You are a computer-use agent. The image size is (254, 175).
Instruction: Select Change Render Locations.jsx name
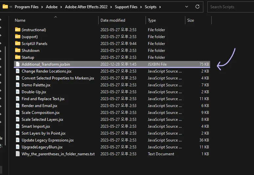tap(46, 71)
